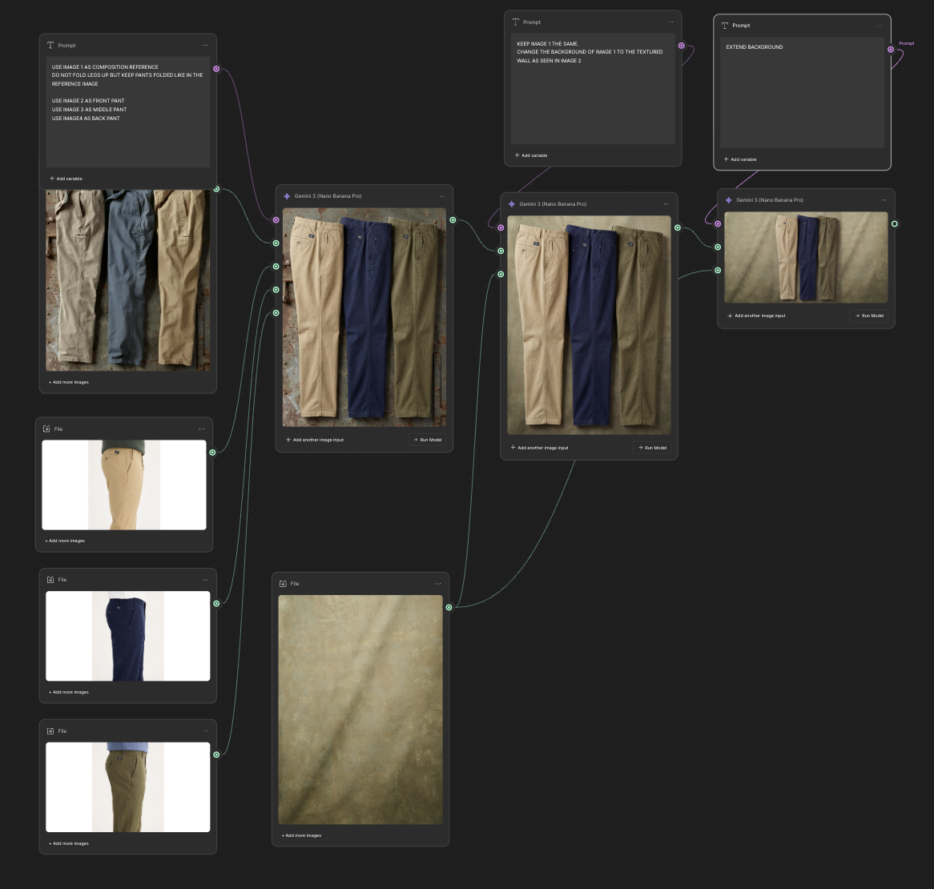This screenshot has height=889, width=934.
Task: Click the text icon of the USE IMAGE 1 prompt node
Action: (50, 46)
